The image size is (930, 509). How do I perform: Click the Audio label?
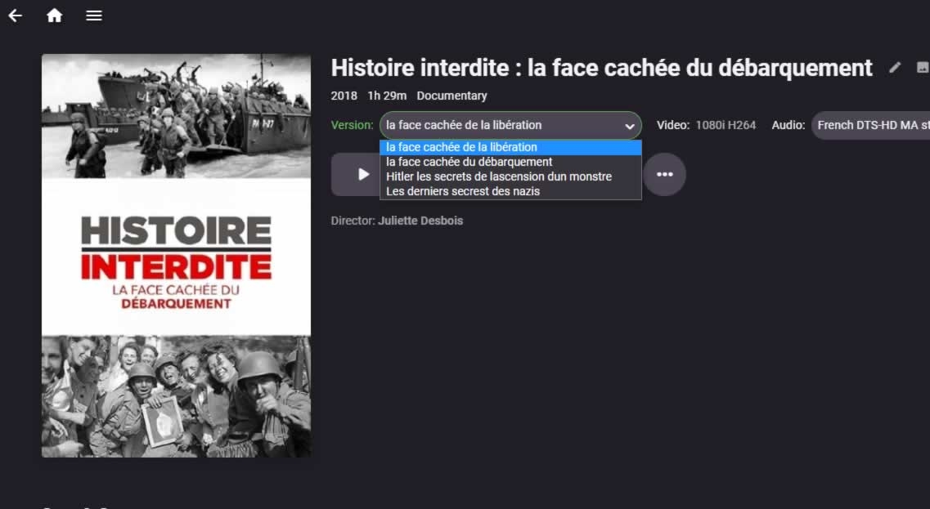pos(788,125)
